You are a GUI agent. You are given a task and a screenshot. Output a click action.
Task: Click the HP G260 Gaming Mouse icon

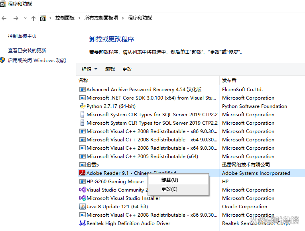coord(83,181)
